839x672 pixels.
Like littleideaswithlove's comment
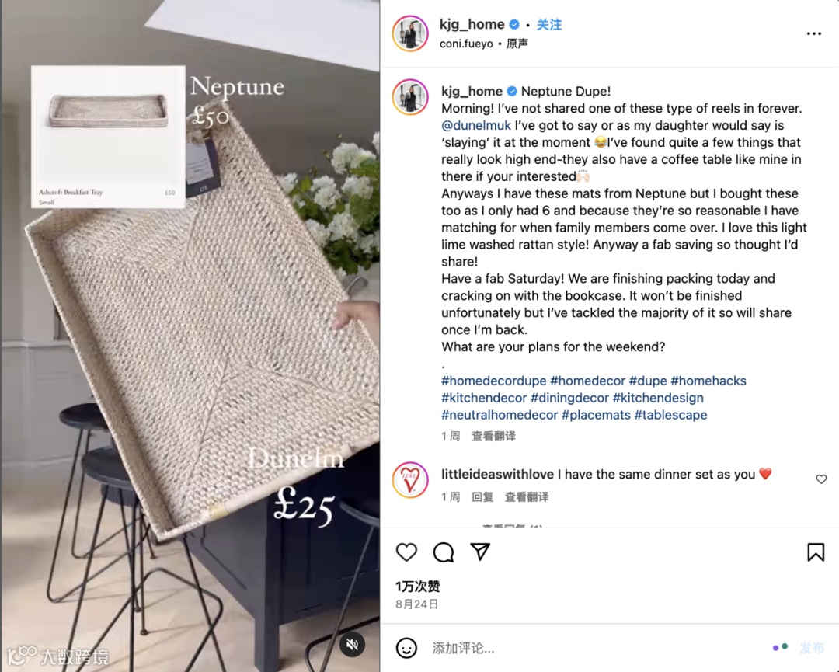coord(821,479)
